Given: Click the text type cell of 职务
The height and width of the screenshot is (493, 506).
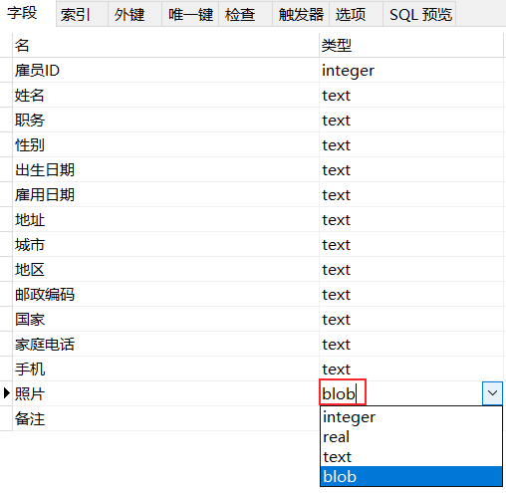Looking at the screenshot, I should click(411, 120).
